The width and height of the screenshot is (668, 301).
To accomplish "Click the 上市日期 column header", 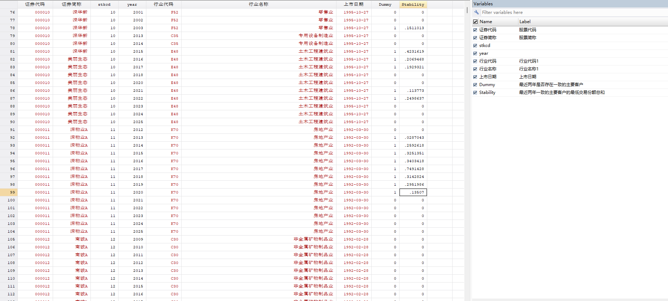I will click(x=354, y=4).
